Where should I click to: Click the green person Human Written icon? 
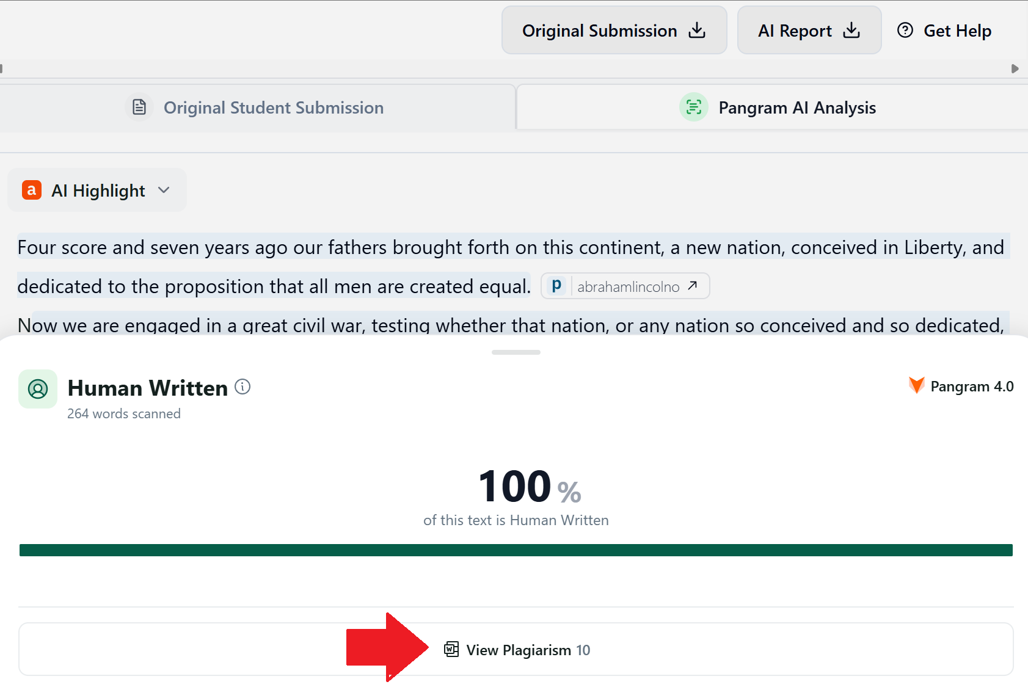(38, 389)
